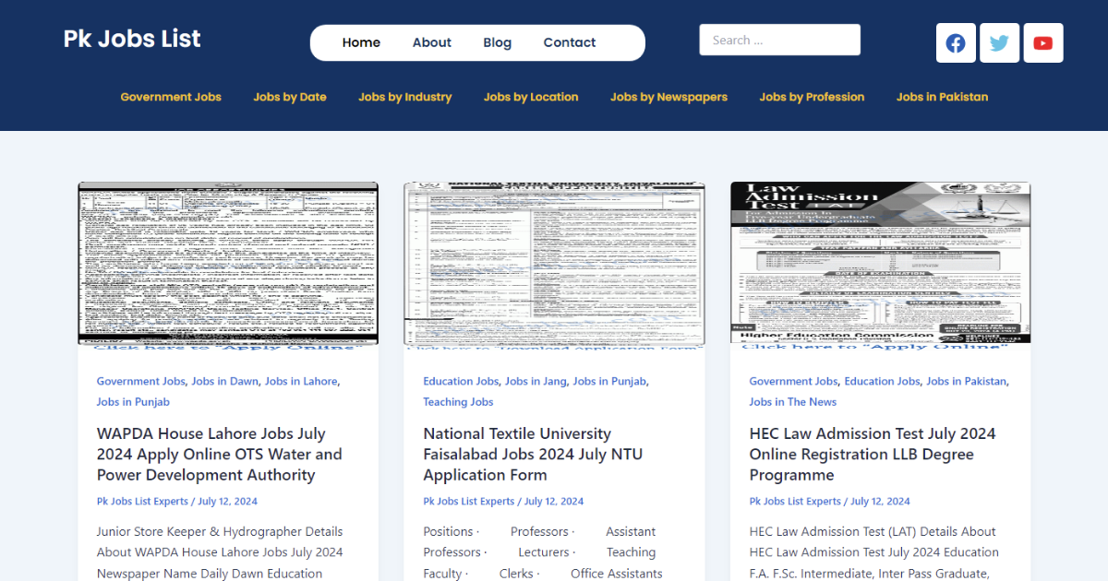Open Jobs by Profession category
This screenshot has height=581, width=1108.
click(812, 97)
